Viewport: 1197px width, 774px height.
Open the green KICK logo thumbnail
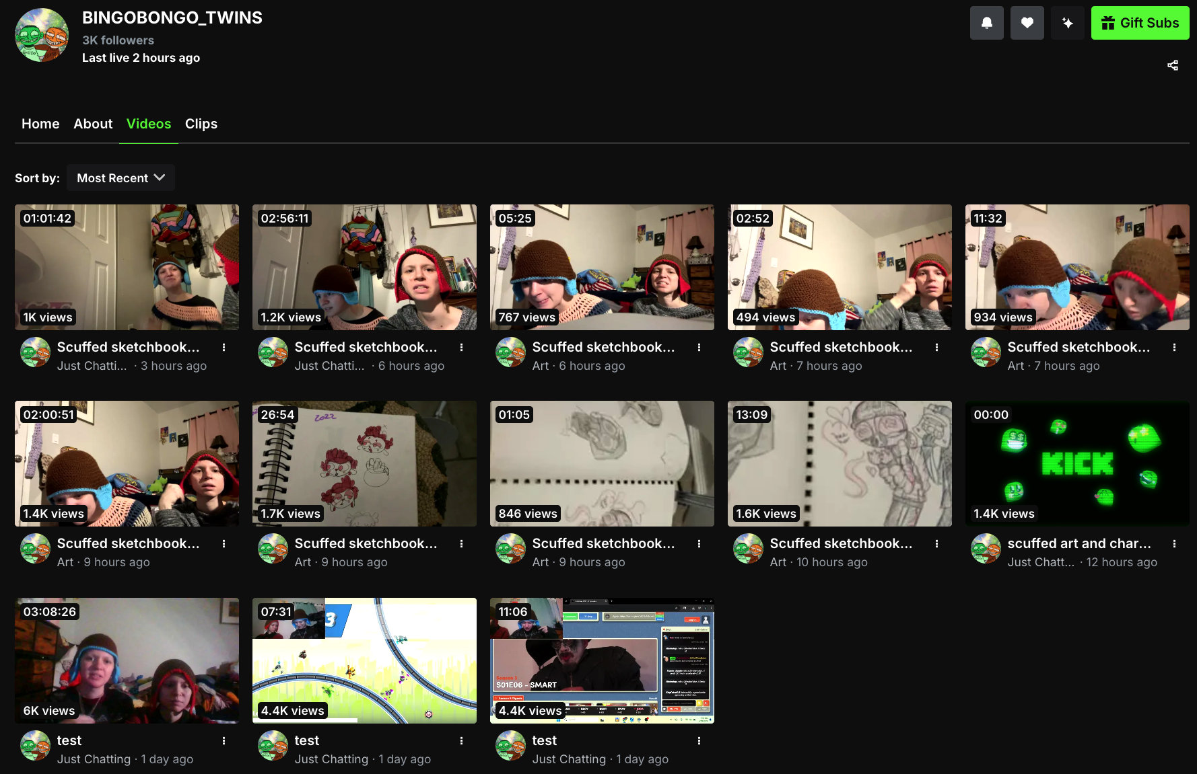pyautogui.click(x=1077, y=463)
